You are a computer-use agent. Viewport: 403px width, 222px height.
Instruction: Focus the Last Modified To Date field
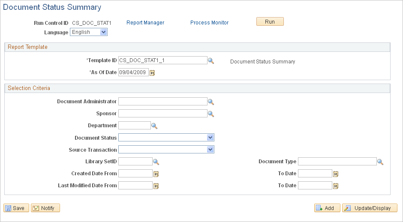(315, 185)
